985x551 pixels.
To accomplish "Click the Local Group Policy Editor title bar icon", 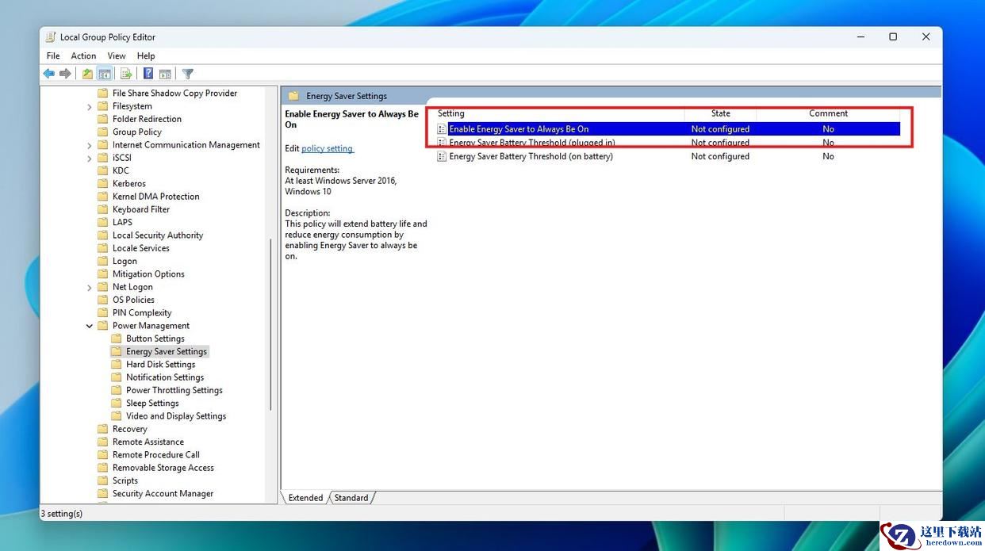I will (x=51, y=36).
